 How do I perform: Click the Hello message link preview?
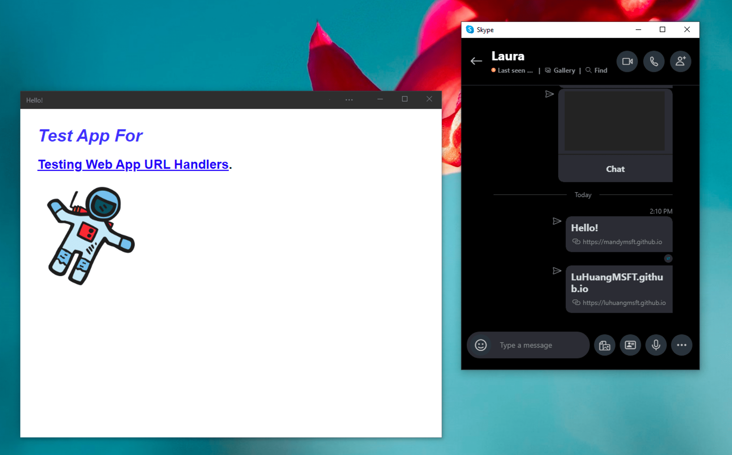click(x=617, y=234)
